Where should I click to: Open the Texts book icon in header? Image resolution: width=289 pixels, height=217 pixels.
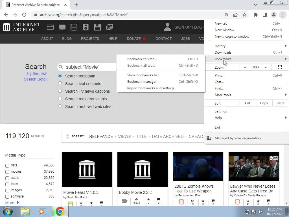[62, 27]
